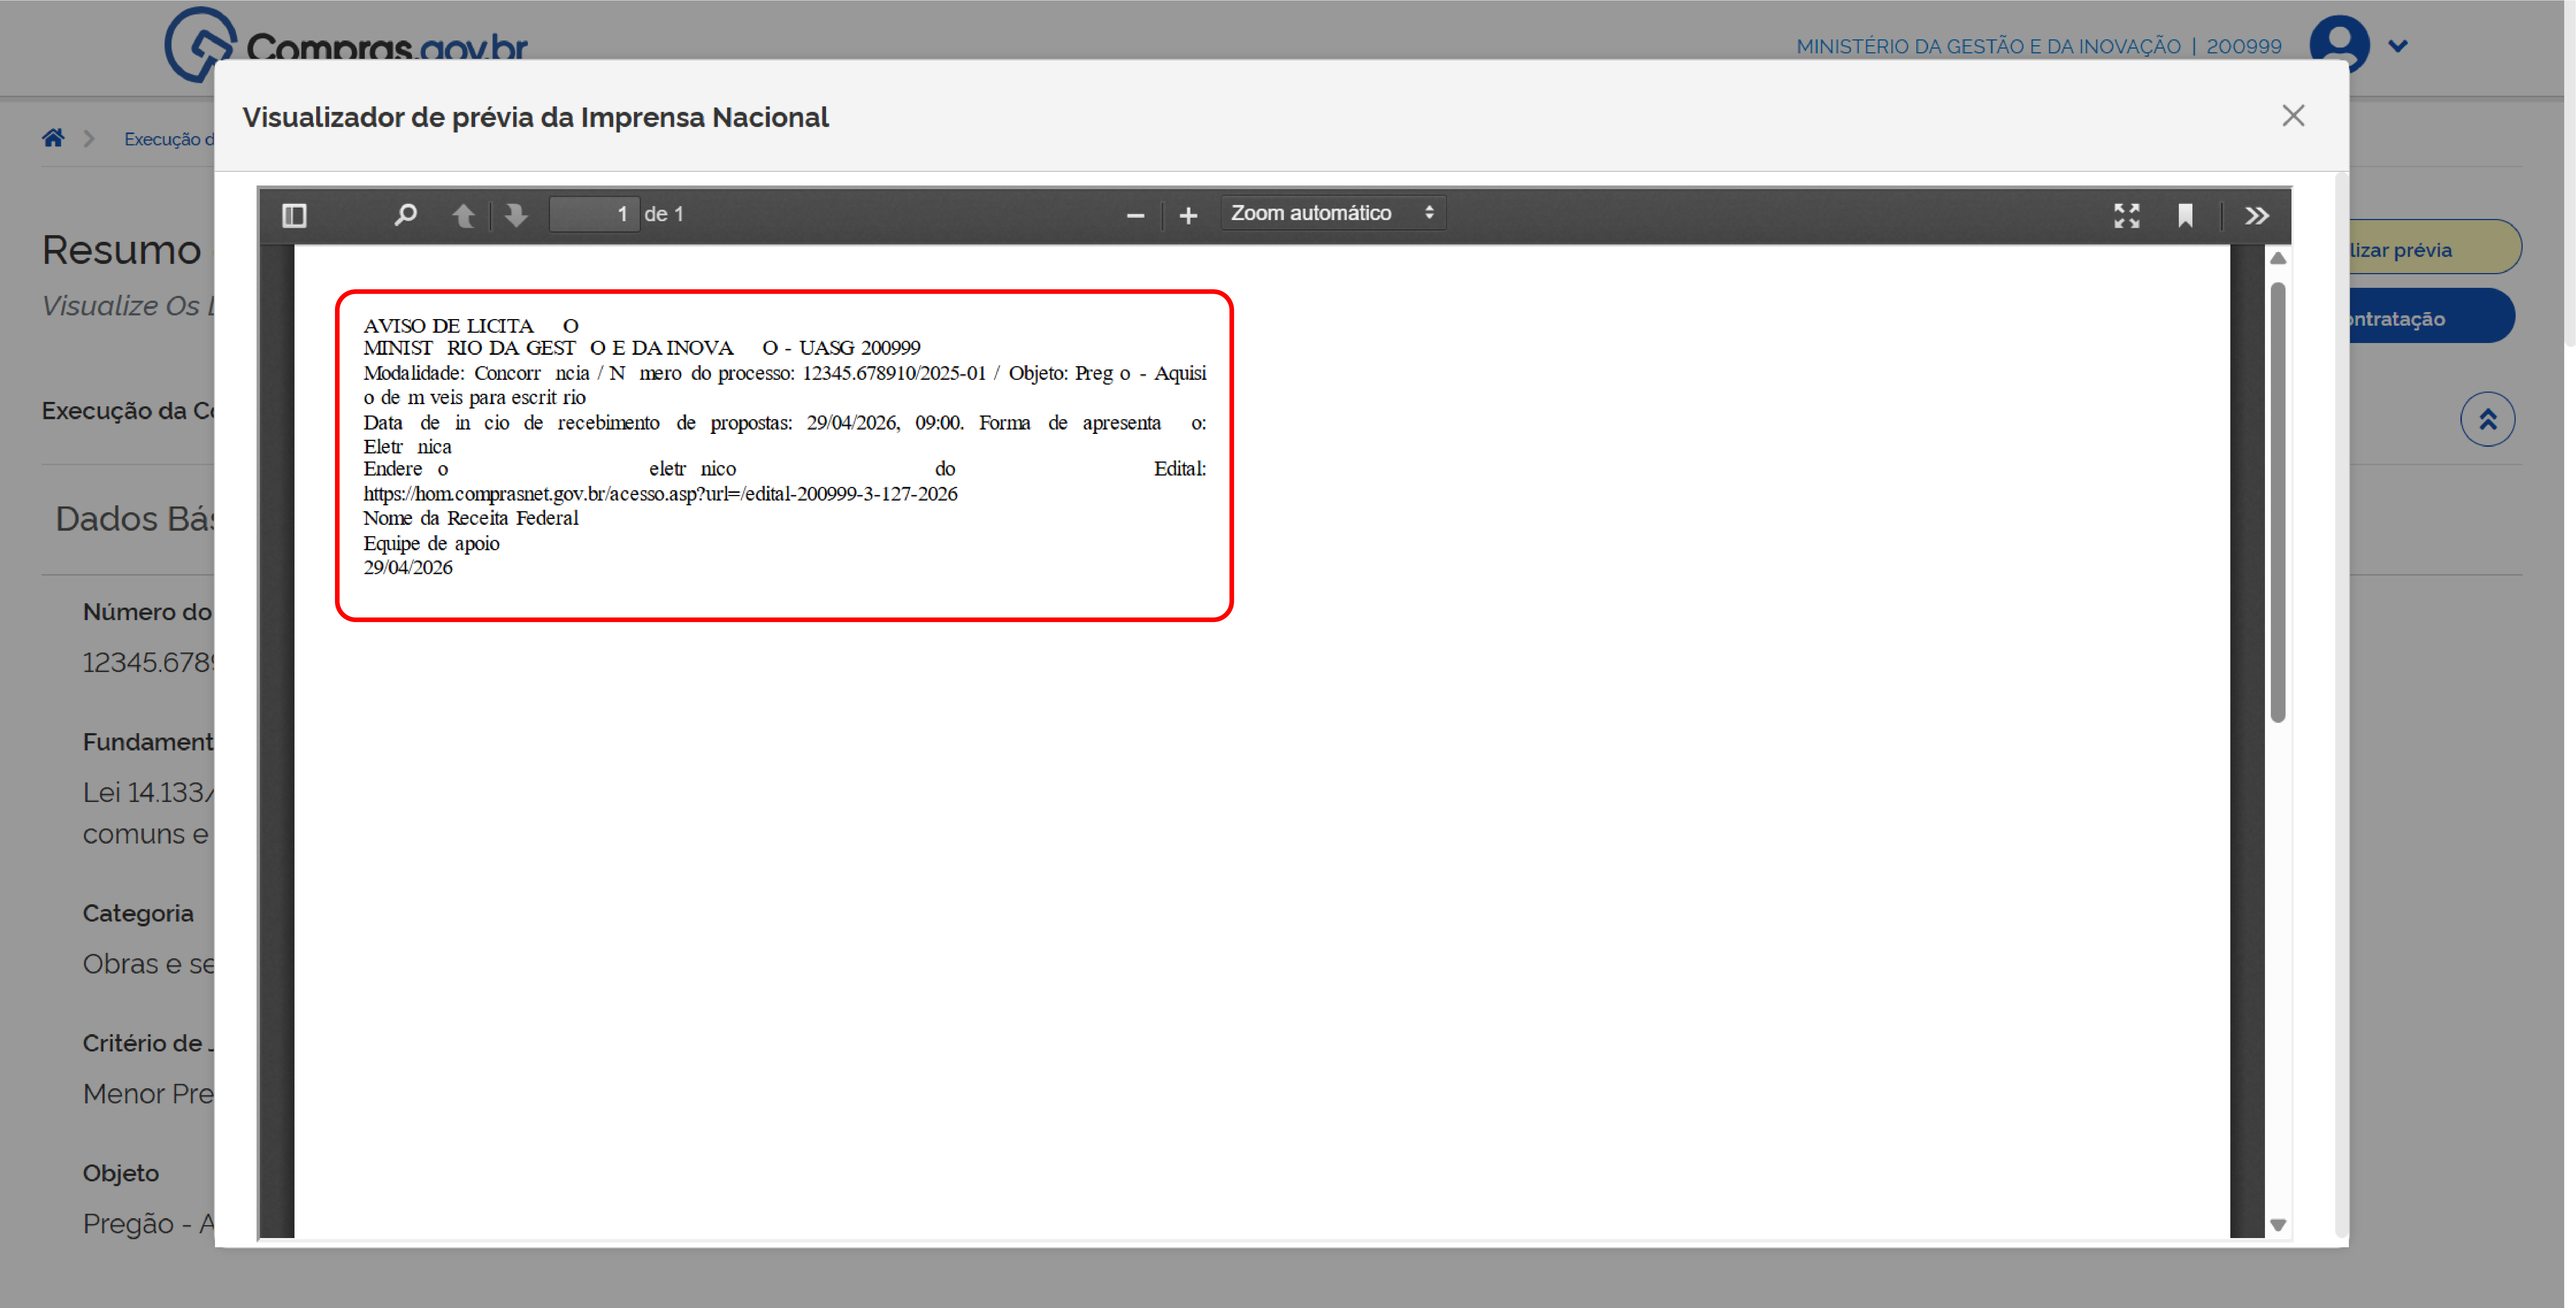Click the PDF scrollbar down arrow
2576x1308 pixels.
tap(2278, 1225)
